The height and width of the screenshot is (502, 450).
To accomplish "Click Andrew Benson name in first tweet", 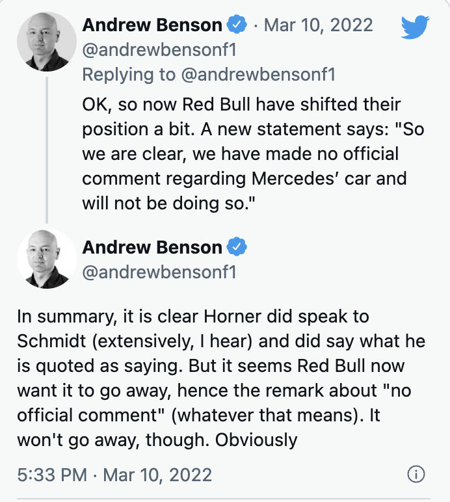I will coord(152,25).
